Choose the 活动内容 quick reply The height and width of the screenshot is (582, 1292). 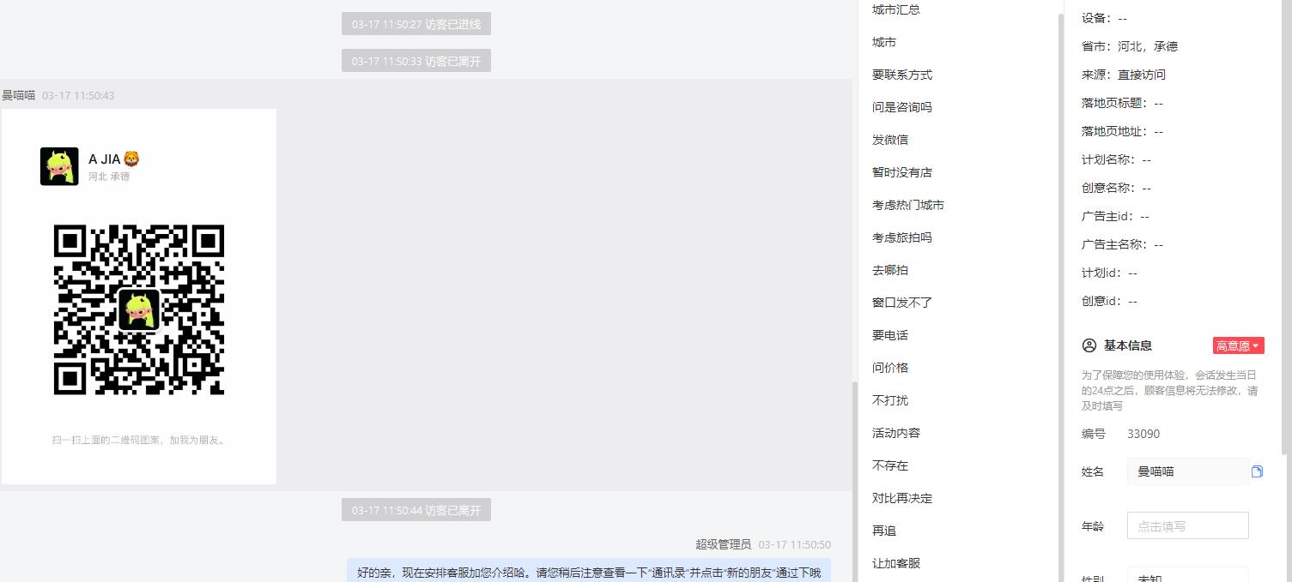click(x=896, y=433)
